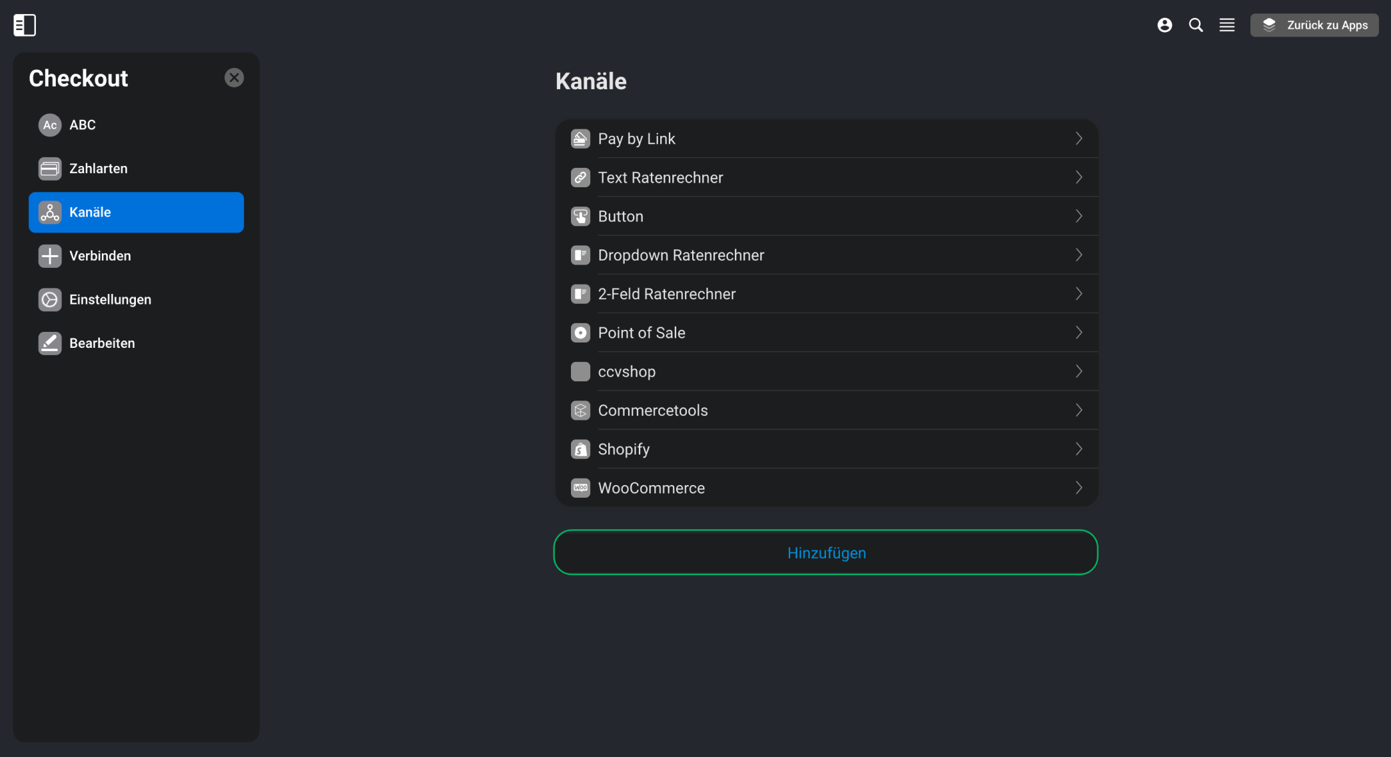Click the ABC avatar icon
1391x757 pixels.
(50, 125)
